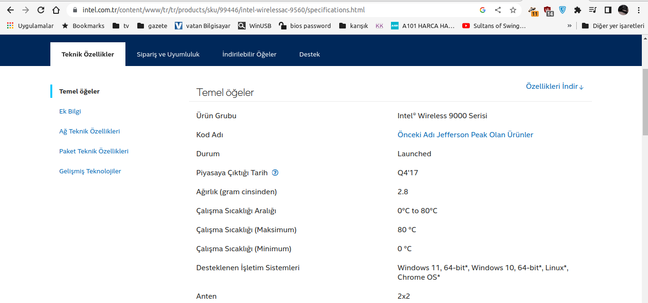Toggle the browser side panel

click(608, 10)
